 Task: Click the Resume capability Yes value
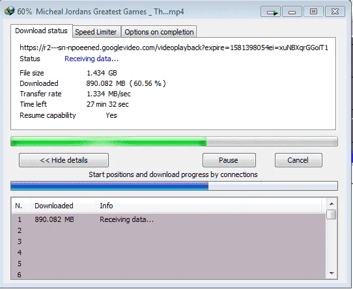(x=111, y=115)
